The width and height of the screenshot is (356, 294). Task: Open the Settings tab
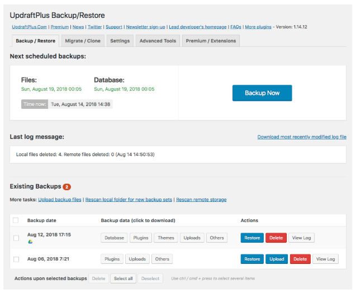pos(120,41)
